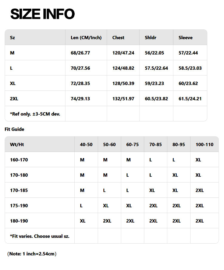This screenshot has height=270, width=224.
Task: Click the Sleeve column header
Action: 185,37
